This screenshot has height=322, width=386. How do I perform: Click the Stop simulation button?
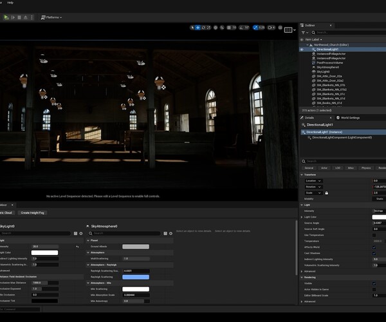point(19,17)
